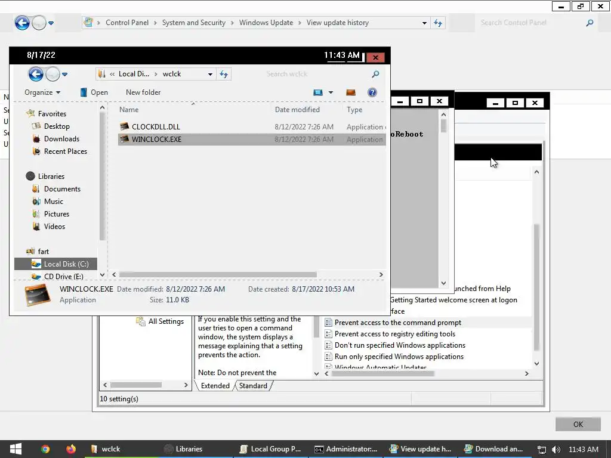Select Prevent access to the command prompt
The width and height of the screenshot is (611, 458).
[x=398, y=323]
